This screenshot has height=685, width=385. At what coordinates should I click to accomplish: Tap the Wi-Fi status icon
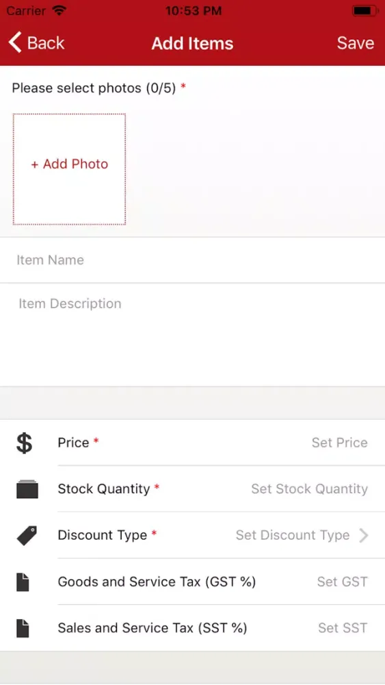58,10
